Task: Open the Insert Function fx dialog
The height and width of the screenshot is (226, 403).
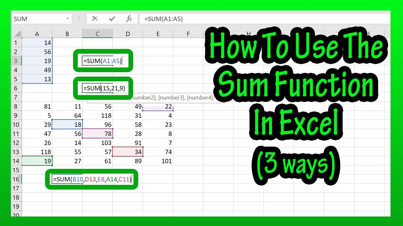Action: 129,19
